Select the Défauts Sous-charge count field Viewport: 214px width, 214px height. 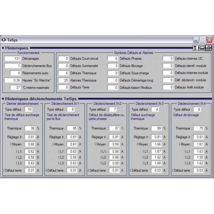[113, 73]
